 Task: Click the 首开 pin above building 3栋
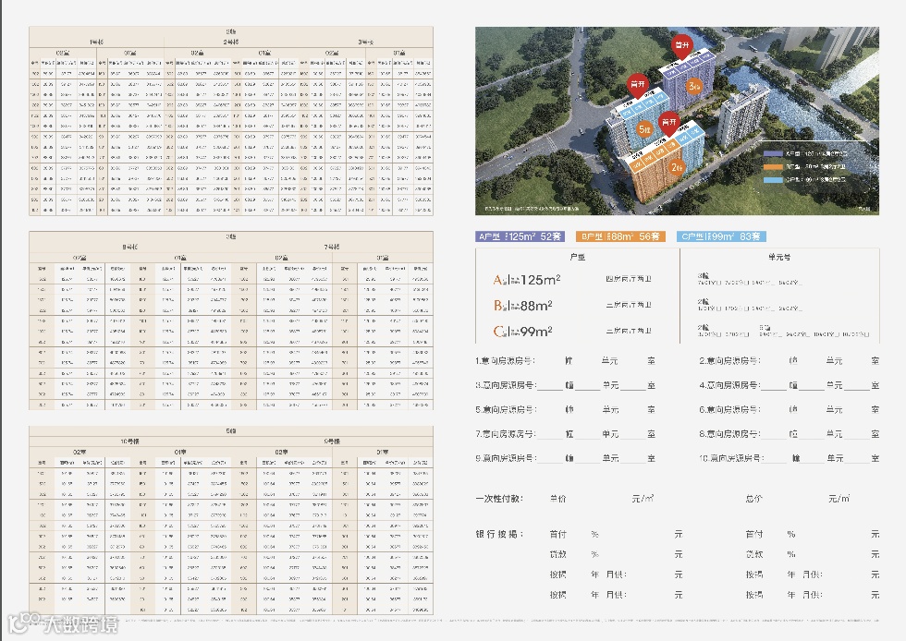pyautogui.click(x=682, y=46)
